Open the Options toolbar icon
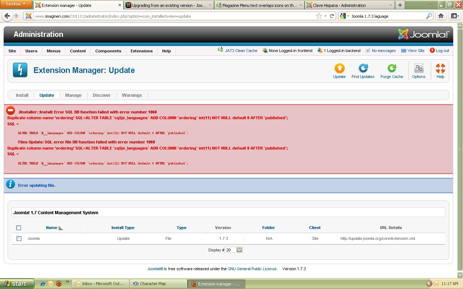The image size is (463, 289). (x=419, y=68)
